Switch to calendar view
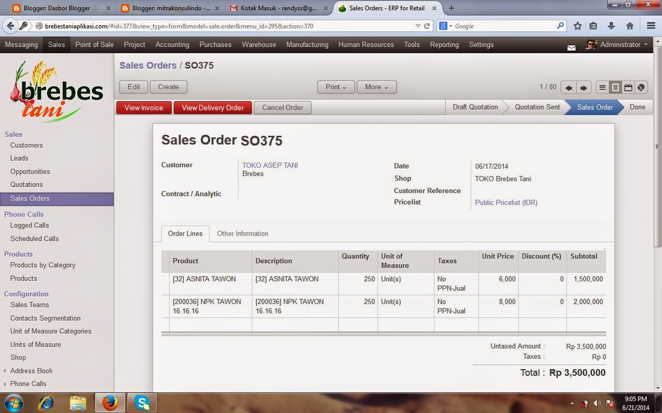Screen dimensions: 662x413 click(628, 87)
